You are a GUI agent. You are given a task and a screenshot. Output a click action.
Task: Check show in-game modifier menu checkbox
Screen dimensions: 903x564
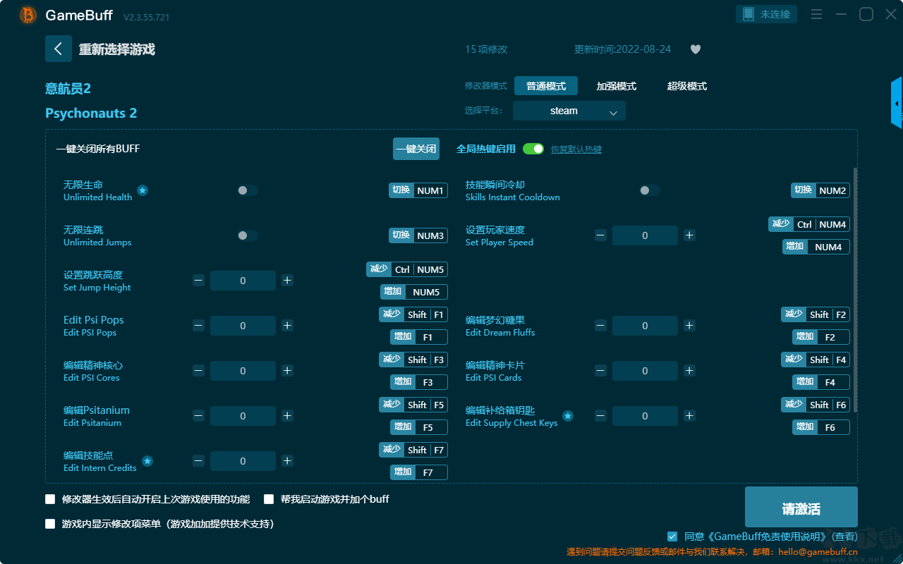pyautogui.click(x=50, y=524)
